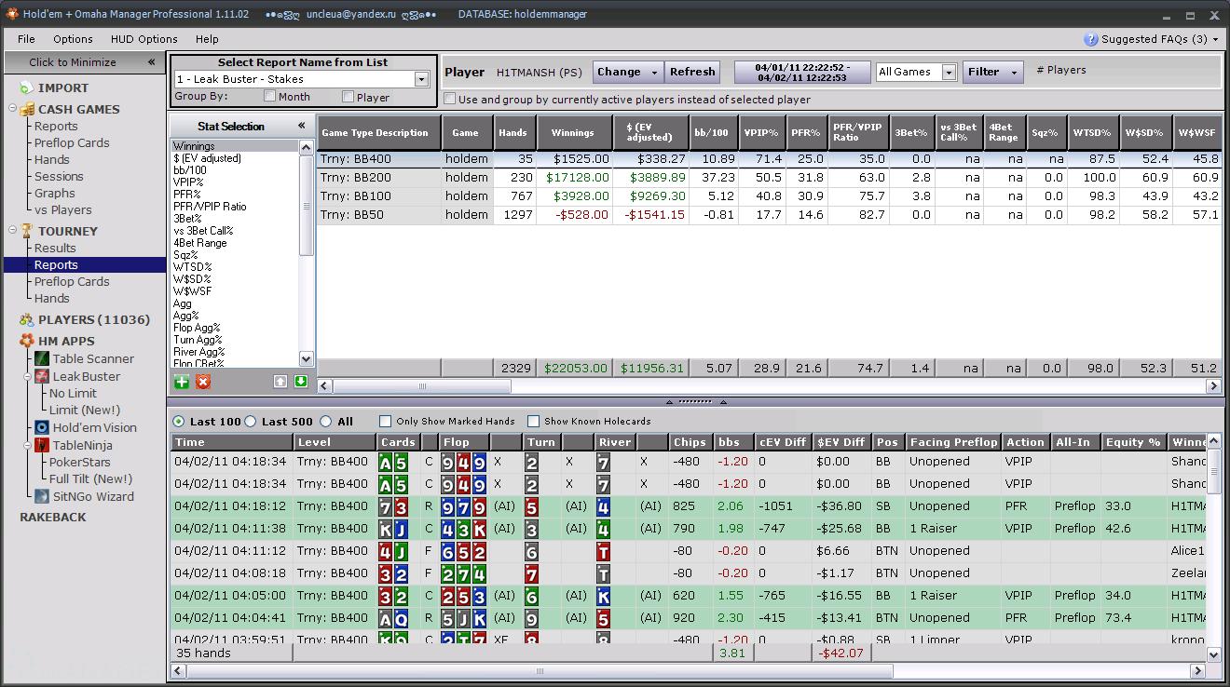Click river card T in the 04:08:18 hand
Viewport: 1230px width, 687px height.
(604, 573)
